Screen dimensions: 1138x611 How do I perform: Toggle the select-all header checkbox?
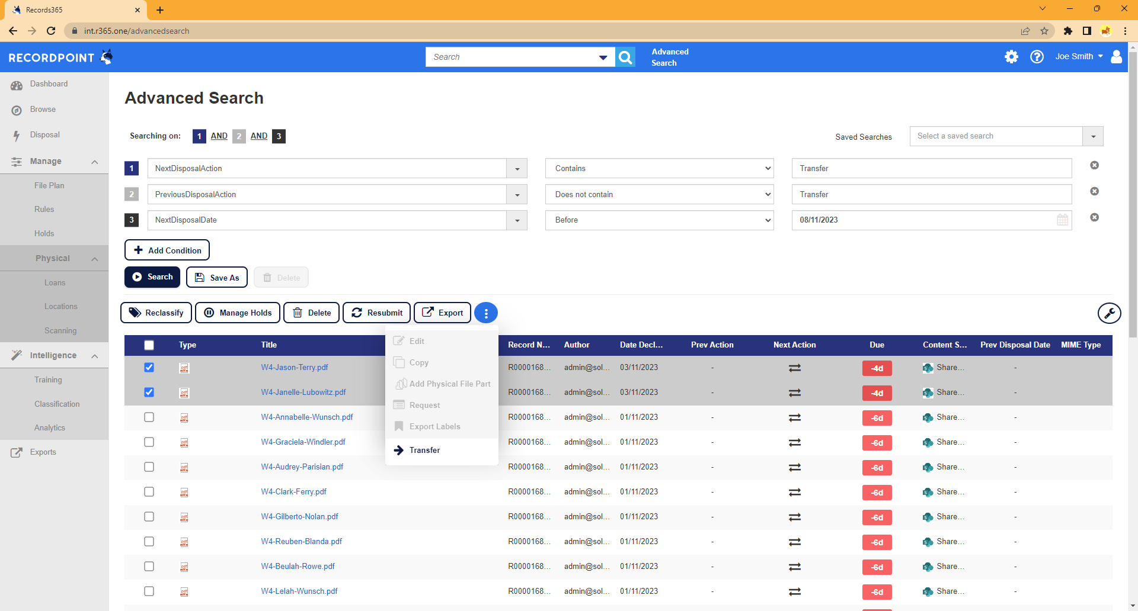(149, 345)
